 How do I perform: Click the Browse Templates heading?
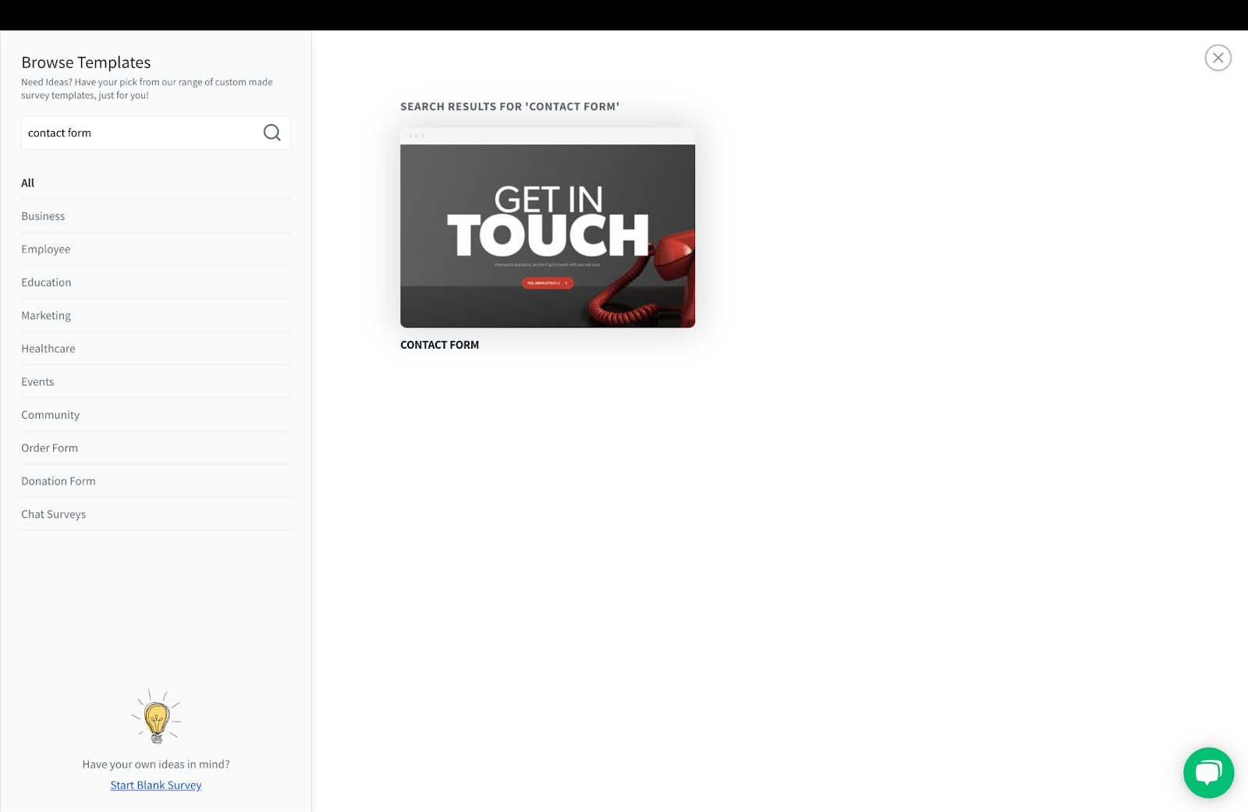click(86, 62)
